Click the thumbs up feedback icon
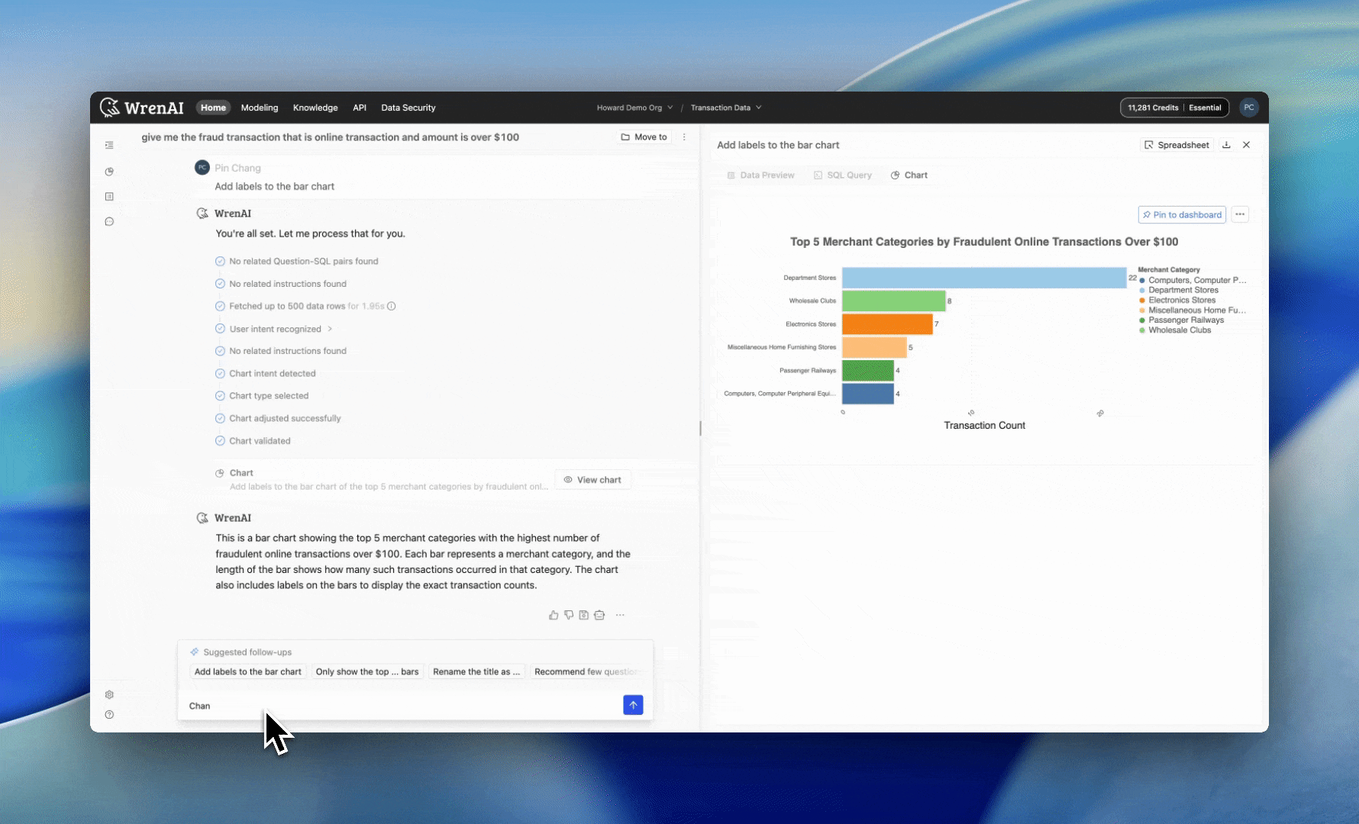This screenshot has height=824, width=1359. [554, 615]
